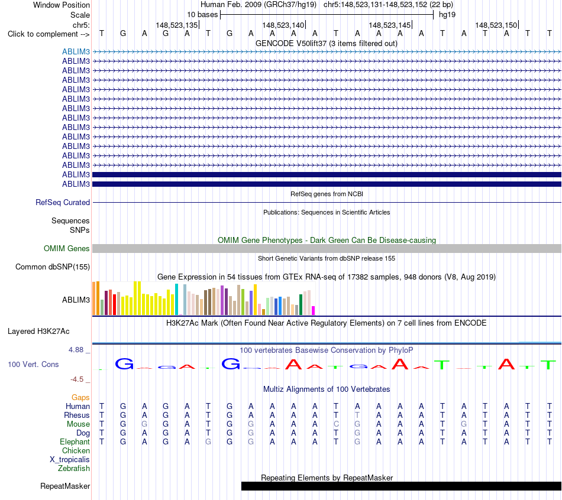The image size is (562, 500).
Task: Click the 148,523,150 position marker
Action: [496, 25]
